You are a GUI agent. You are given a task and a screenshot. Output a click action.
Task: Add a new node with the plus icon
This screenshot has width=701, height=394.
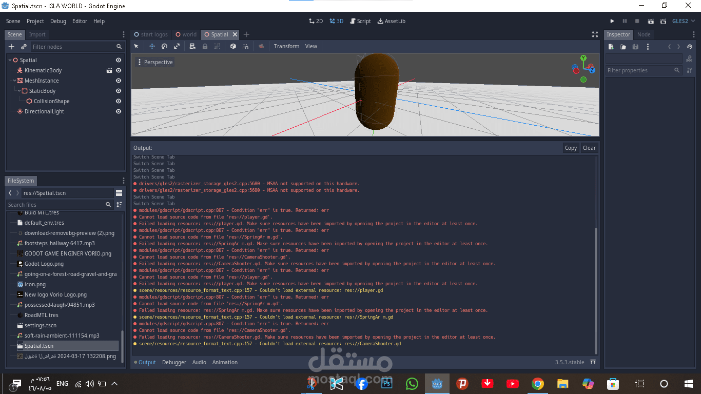[x=12, y=47]
